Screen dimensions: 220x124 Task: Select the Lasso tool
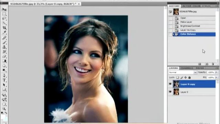tap(4, 19)
